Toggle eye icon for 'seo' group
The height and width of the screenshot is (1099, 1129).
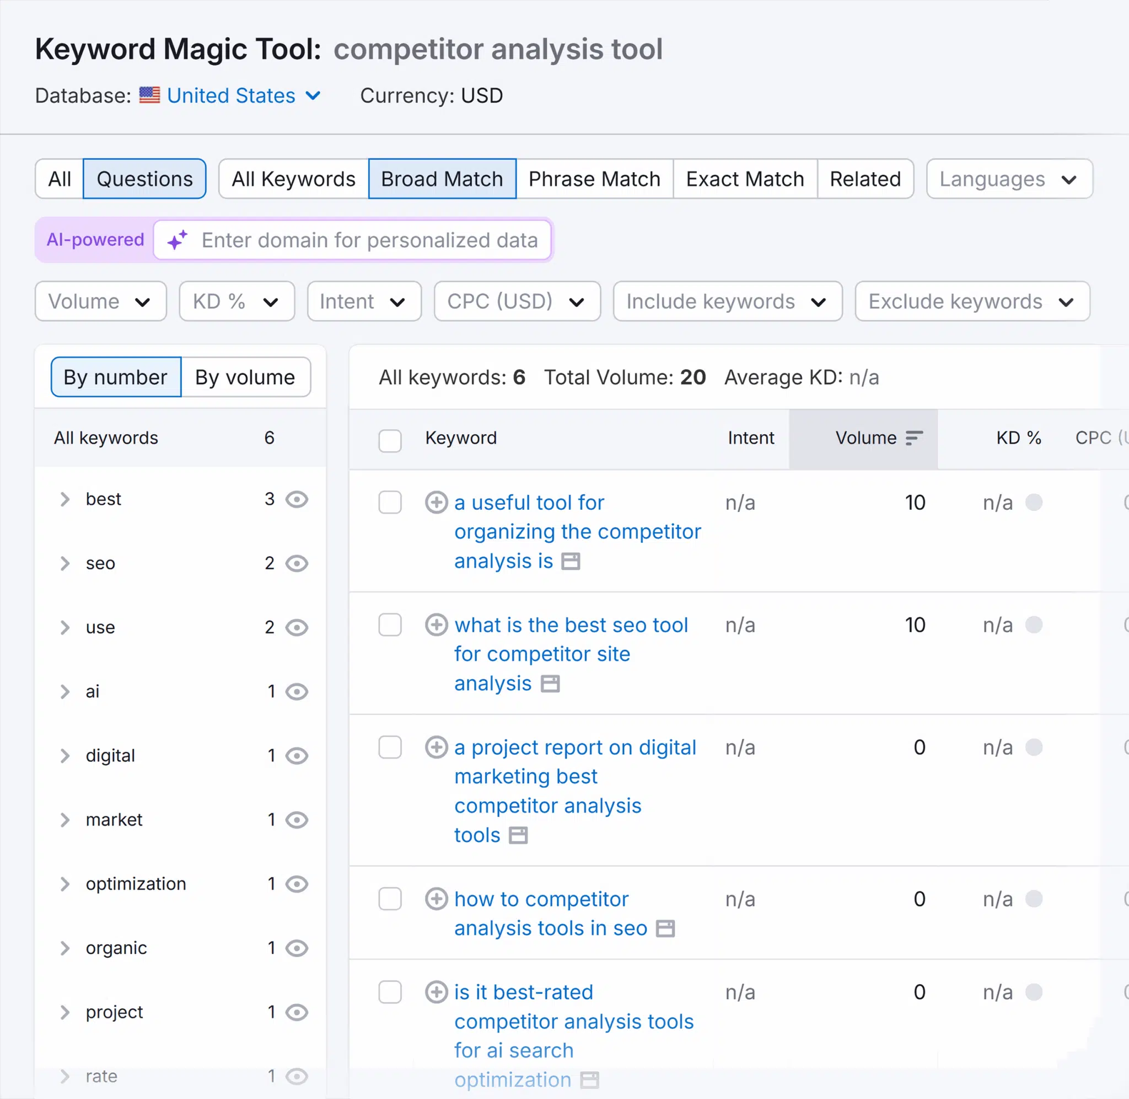(x=297, y=563)
